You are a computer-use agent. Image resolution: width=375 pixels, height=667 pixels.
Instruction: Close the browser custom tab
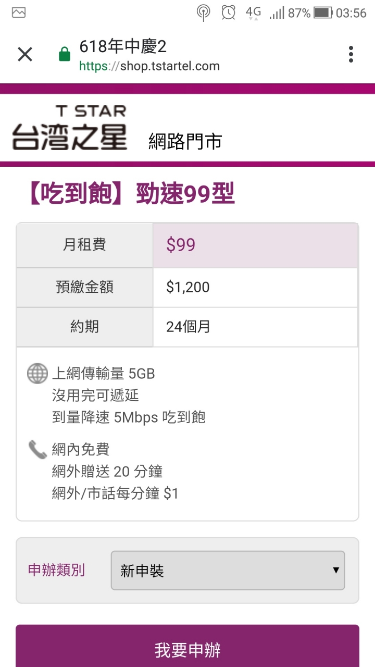(x=25, y=54)
